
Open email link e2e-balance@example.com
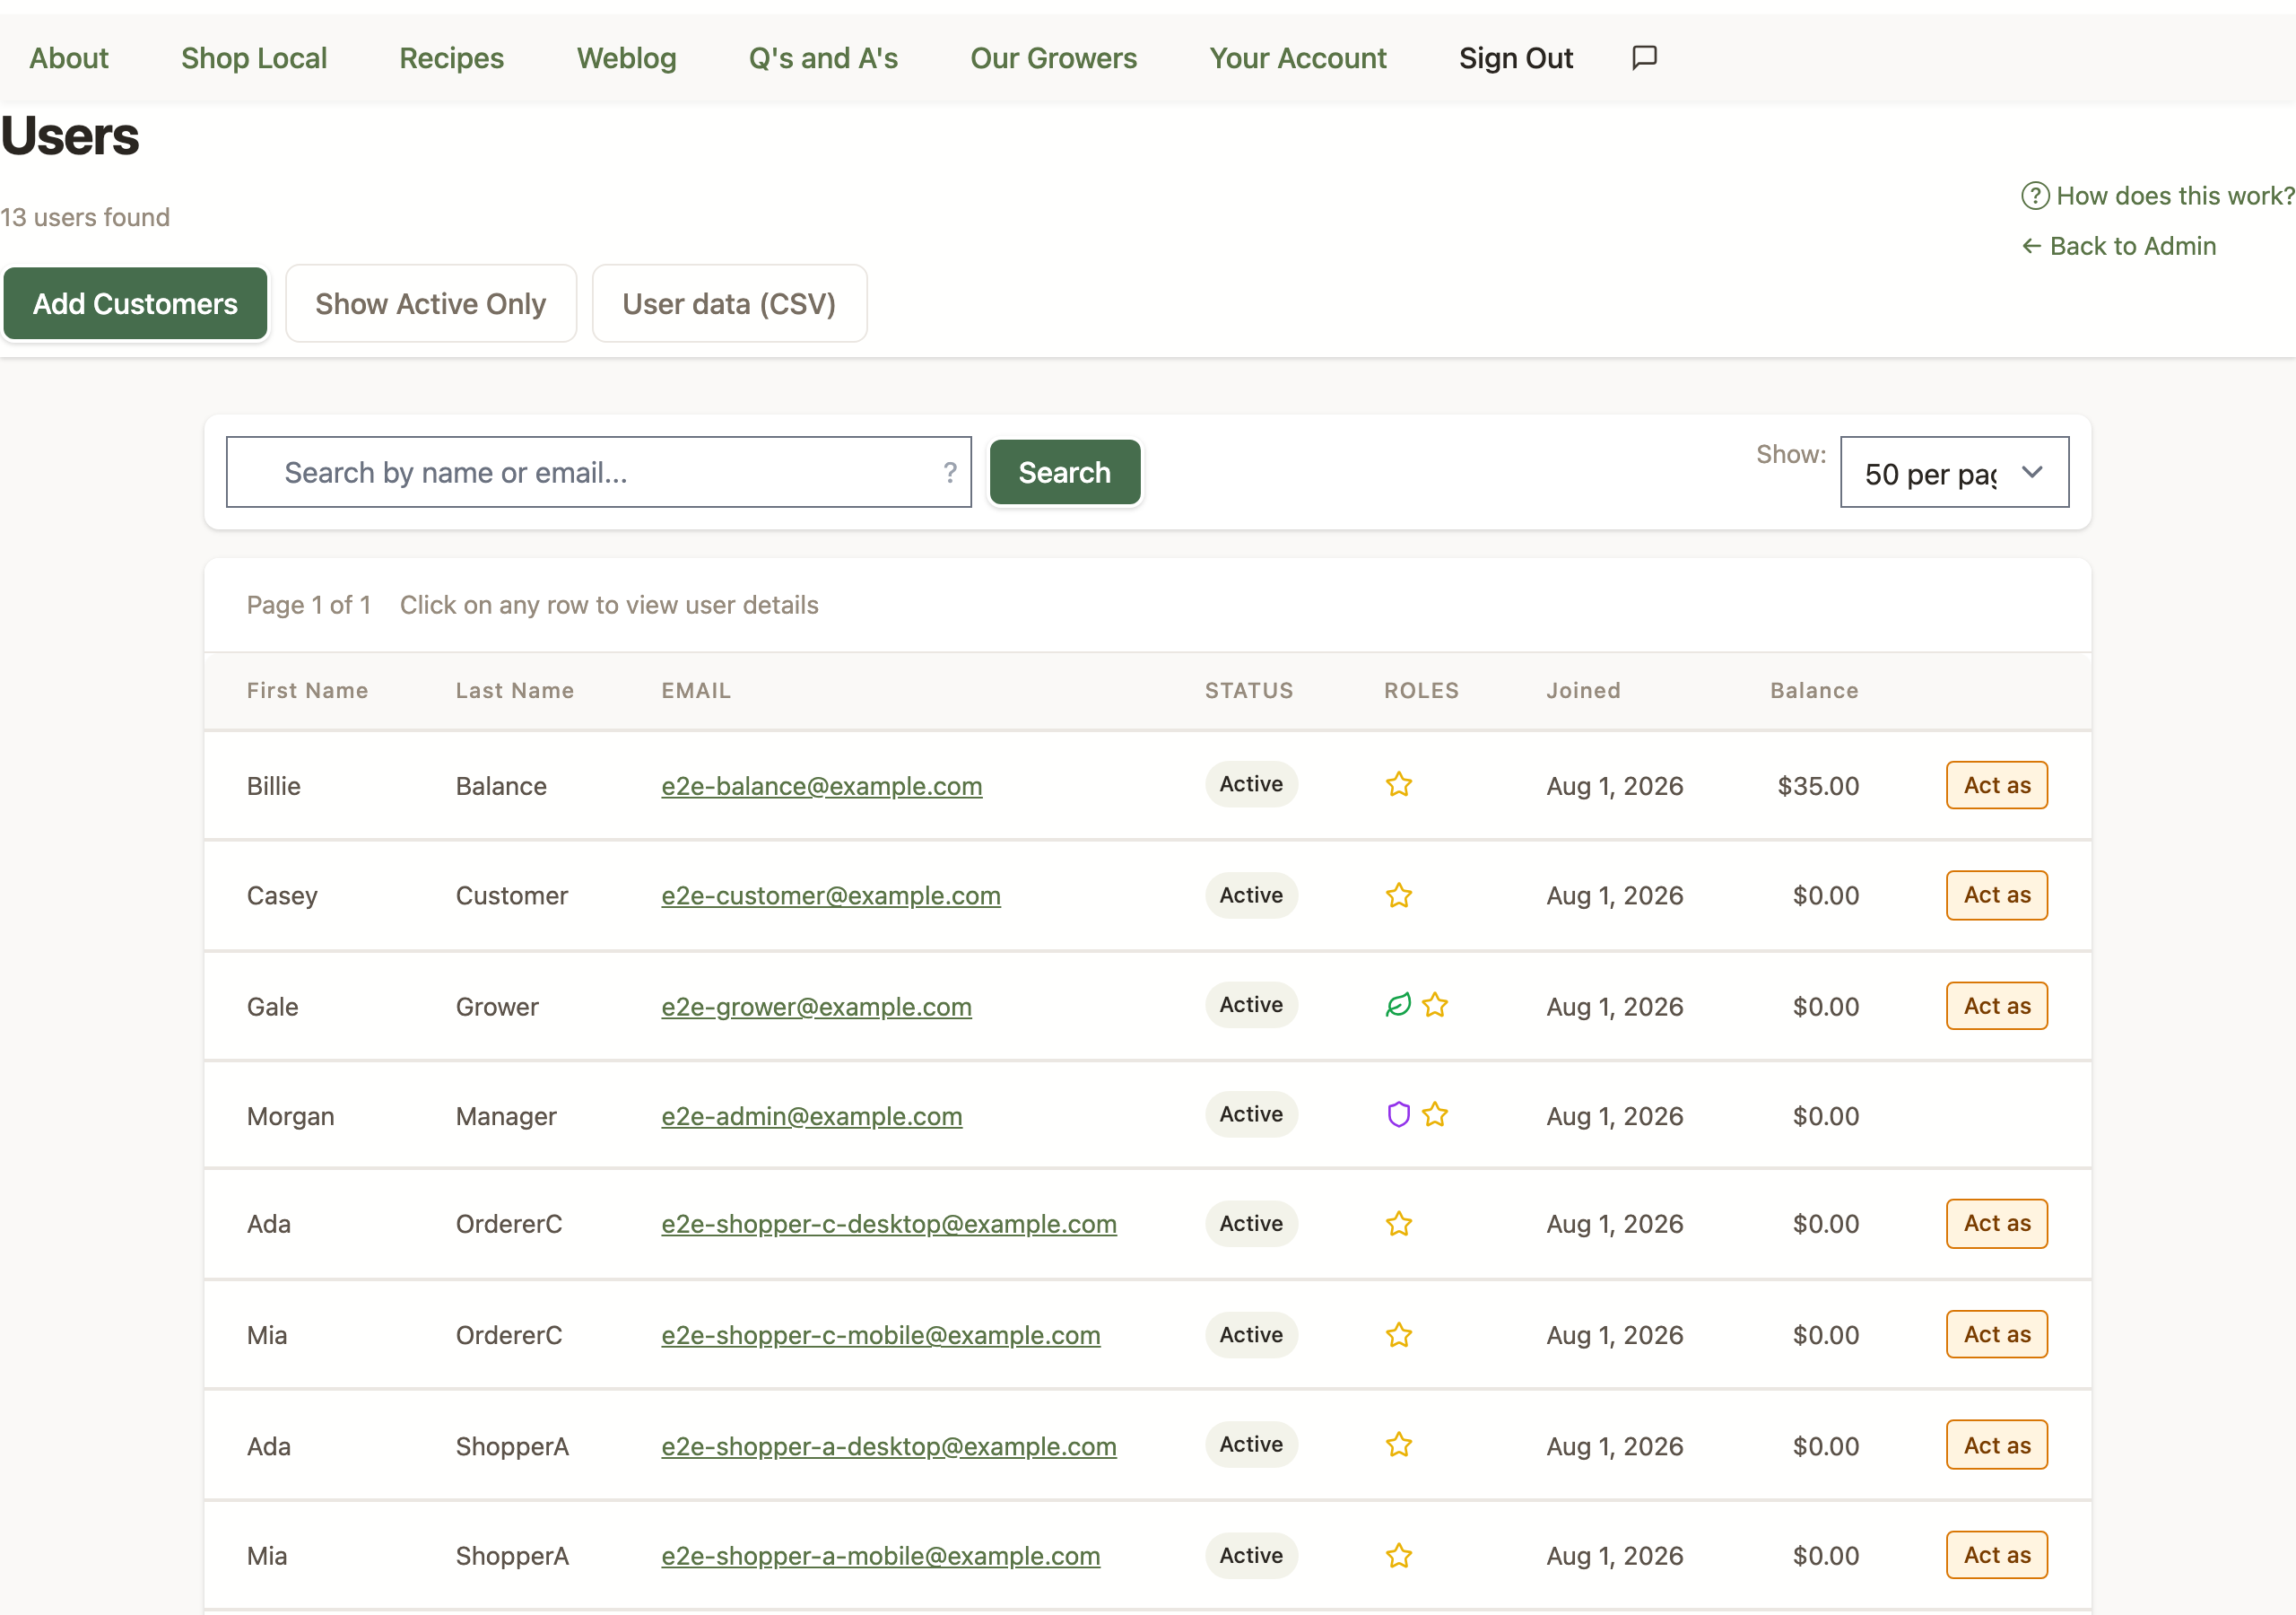pyautogui.click(x=821, y=787)
